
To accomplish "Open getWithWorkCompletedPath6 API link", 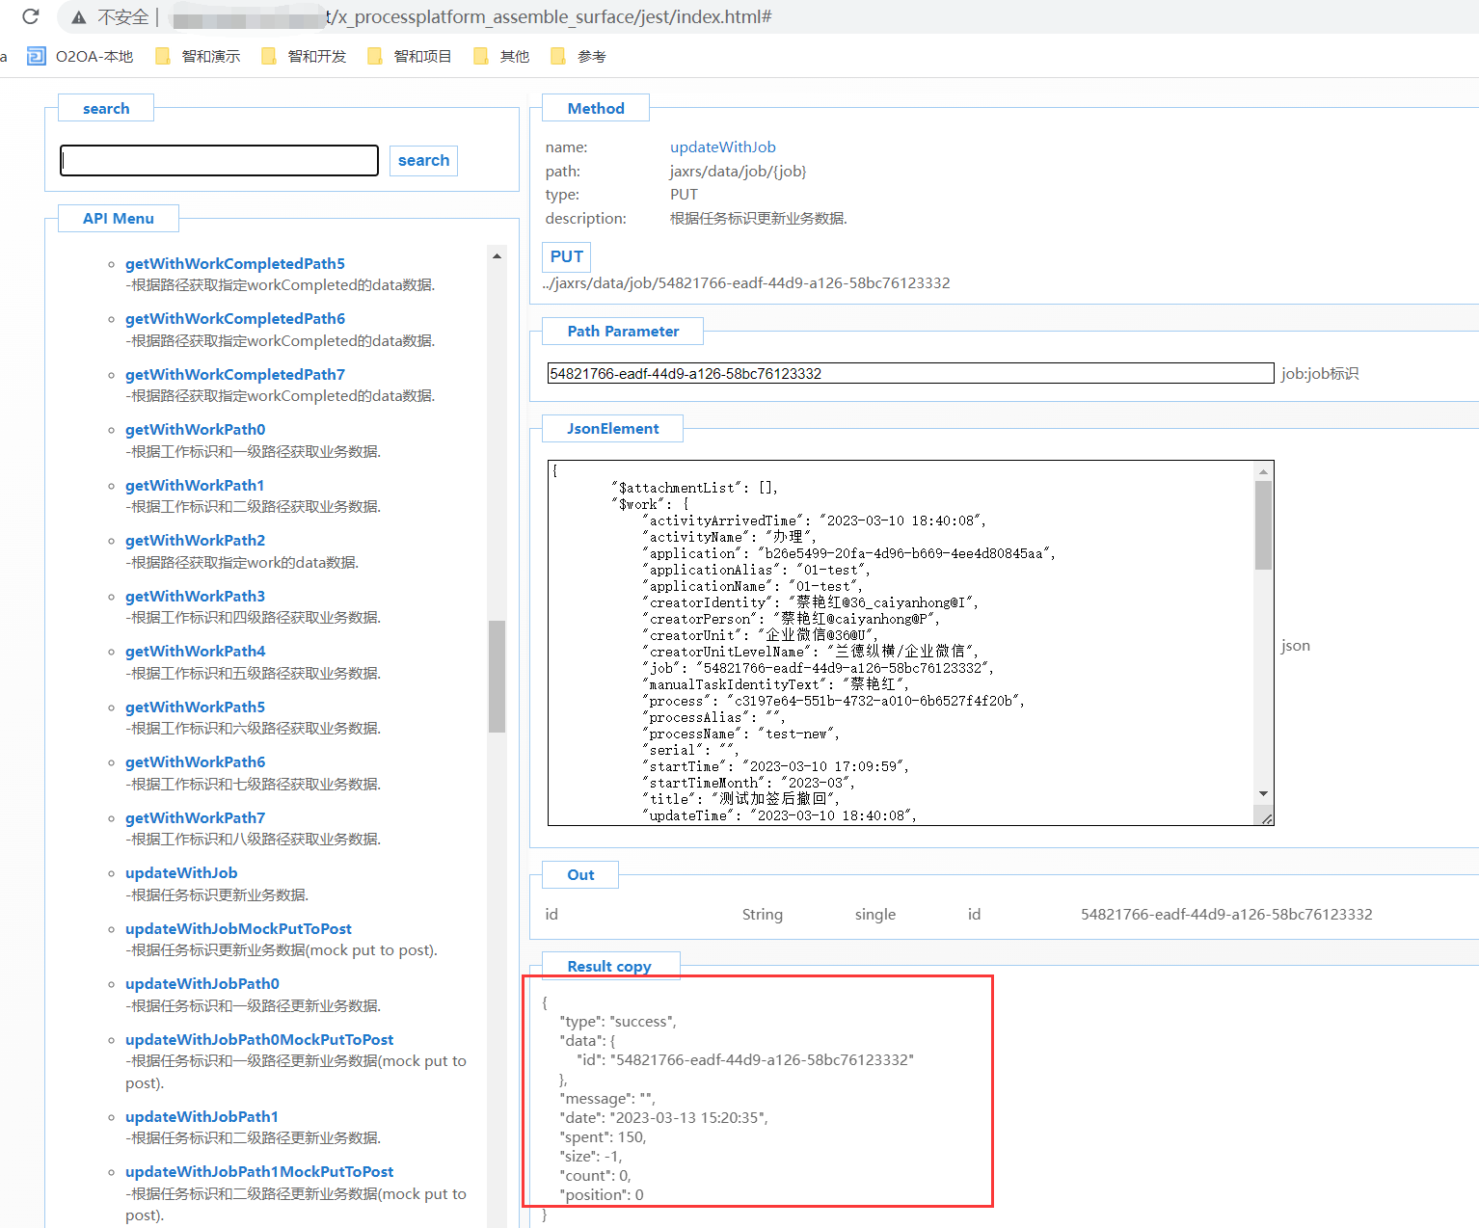I will (x=234, y=318).
